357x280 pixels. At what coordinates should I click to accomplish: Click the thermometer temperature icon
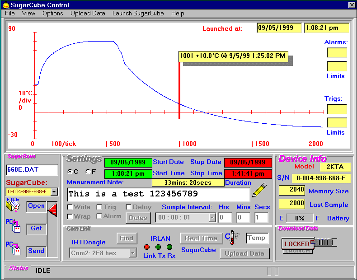[x=232, y=238]
